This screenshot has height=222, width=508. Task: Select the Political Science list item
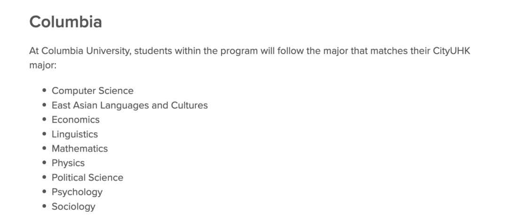87,178
